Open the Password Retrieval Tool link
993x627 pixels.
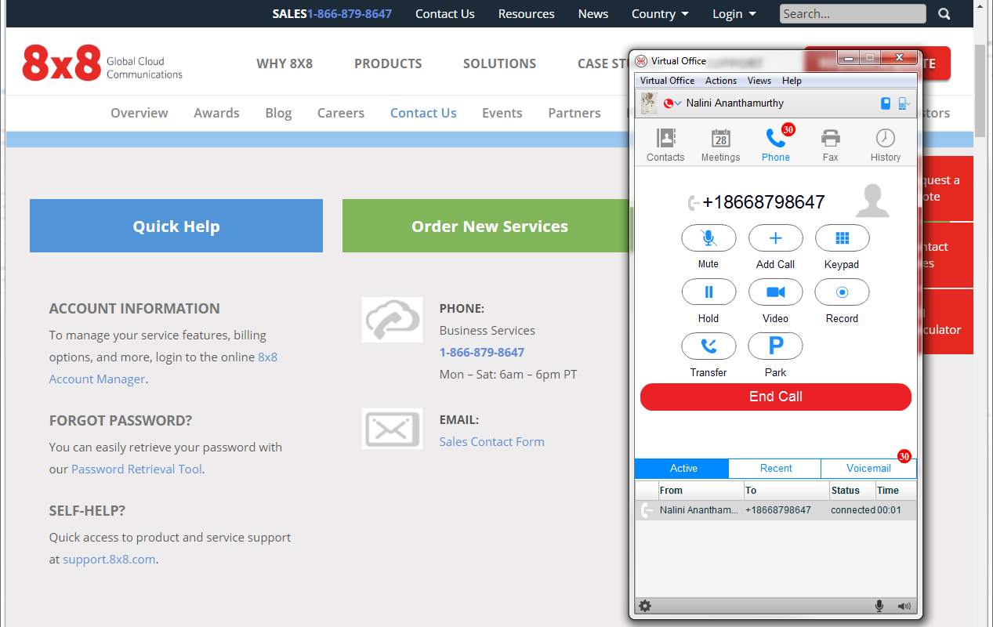[136, 469]
